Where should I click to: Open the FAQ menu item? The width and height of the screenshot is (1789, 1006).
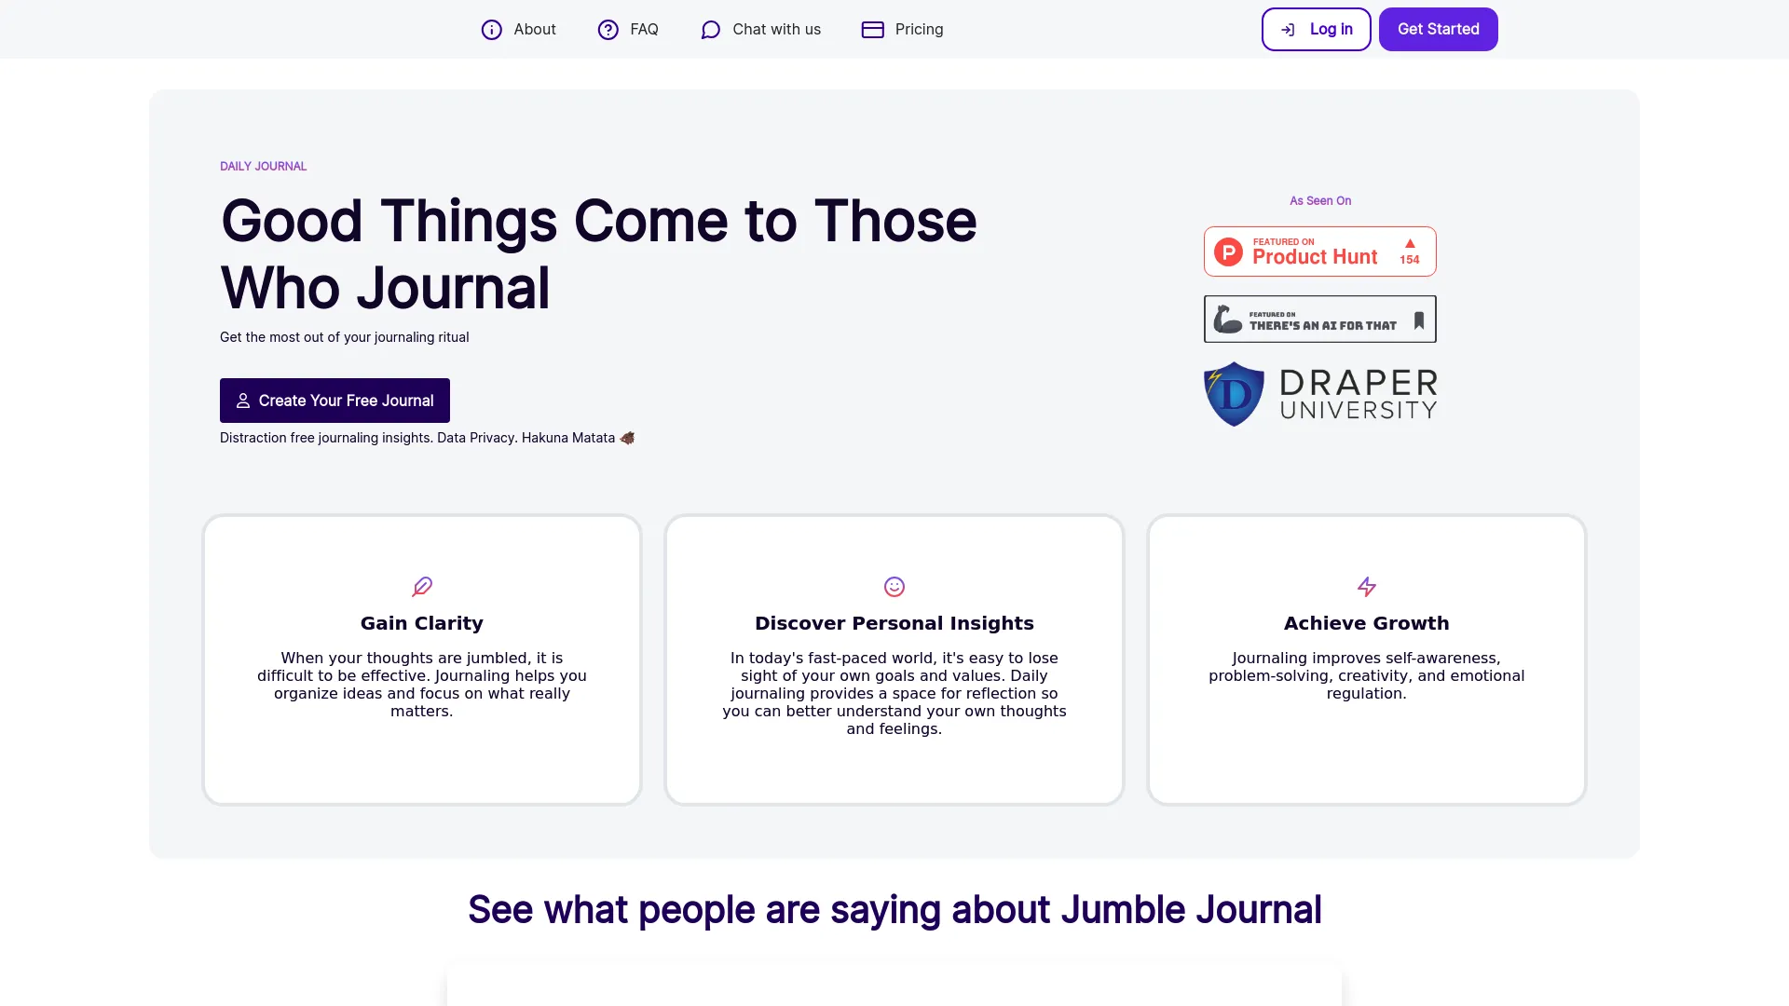[x=628, y=30]
